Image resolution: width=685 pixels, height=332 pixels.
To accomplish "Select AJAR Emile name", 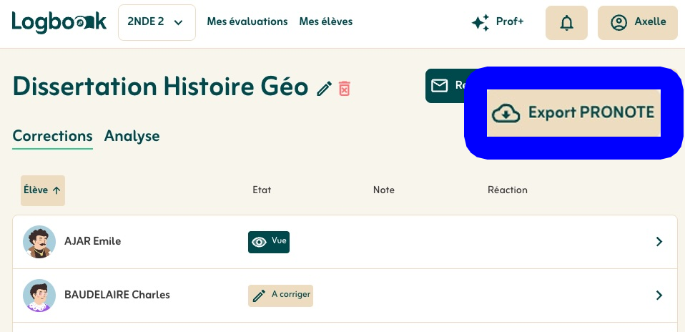I will (x=93, y=241).
